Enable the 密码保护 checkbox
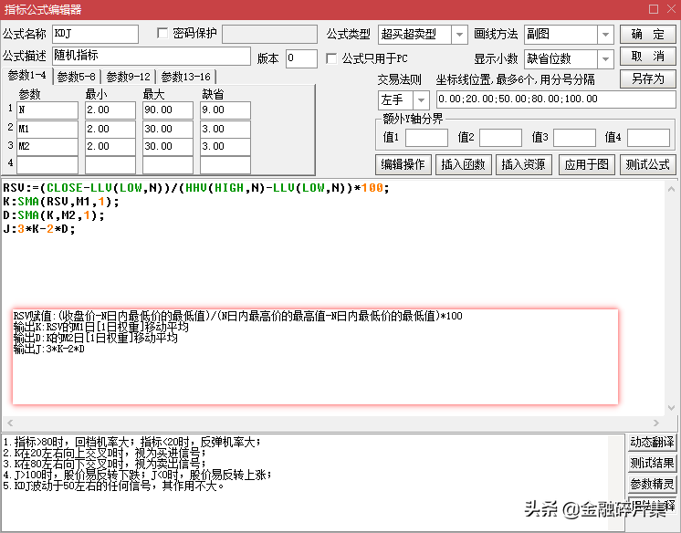This screenshot has height=533, width=681. coord(163,34)
